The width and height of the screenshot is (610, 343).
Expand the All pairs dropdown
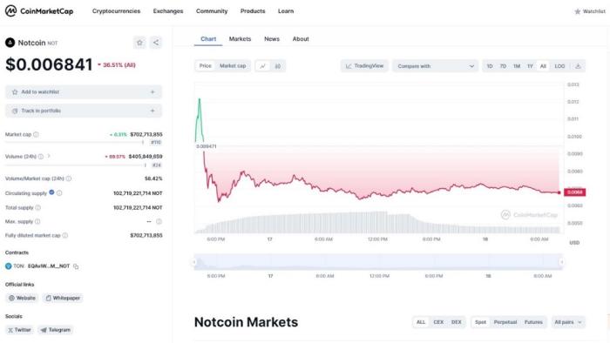(568, 322)
